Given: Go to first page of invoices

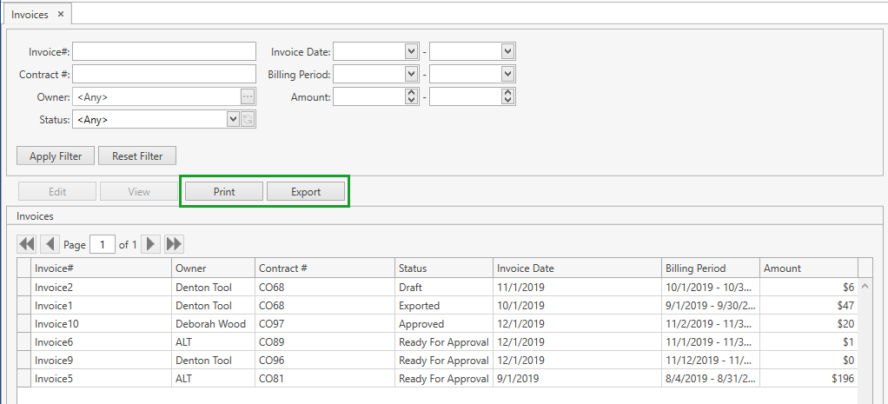Looking at the screenshot, I should pos(26,244).
